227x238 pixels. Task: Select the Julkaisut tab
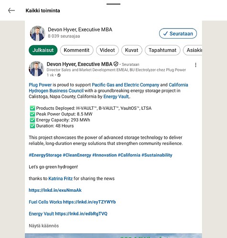[43, 50]
